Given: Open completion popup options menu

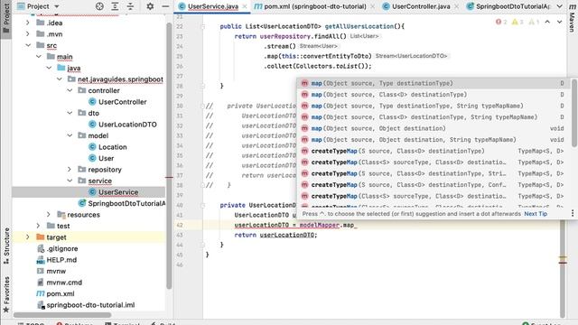Looking at the screenshot, I should (573, 213).
